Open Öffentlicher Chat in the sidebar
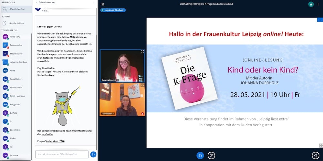 coord(16,9)
